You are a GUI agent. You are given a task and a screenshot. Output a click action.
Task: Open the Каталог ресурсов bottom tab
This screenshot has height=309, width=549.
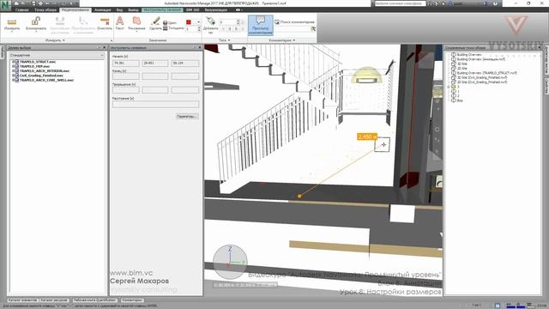click(x=54, y=300)
